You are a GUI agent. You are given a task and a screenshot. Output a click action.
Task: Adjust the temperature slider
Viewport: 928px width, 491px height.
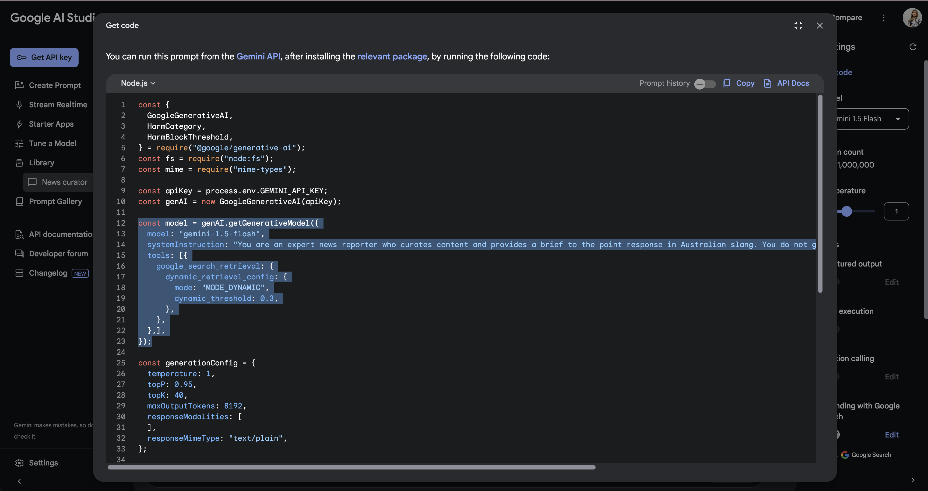(847, 211)
